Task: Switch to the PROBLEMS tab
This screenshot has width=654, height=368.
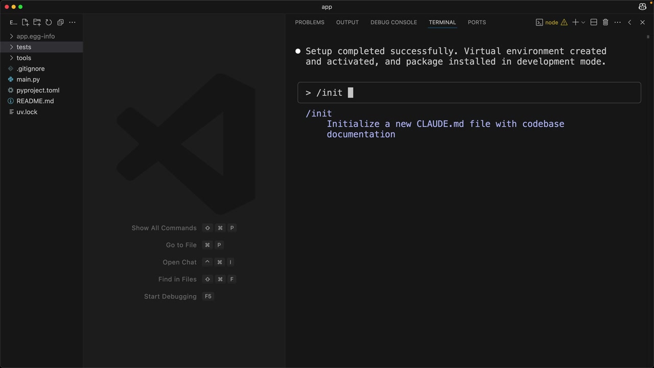Action: pyautogui.click(x=310, y=22)
